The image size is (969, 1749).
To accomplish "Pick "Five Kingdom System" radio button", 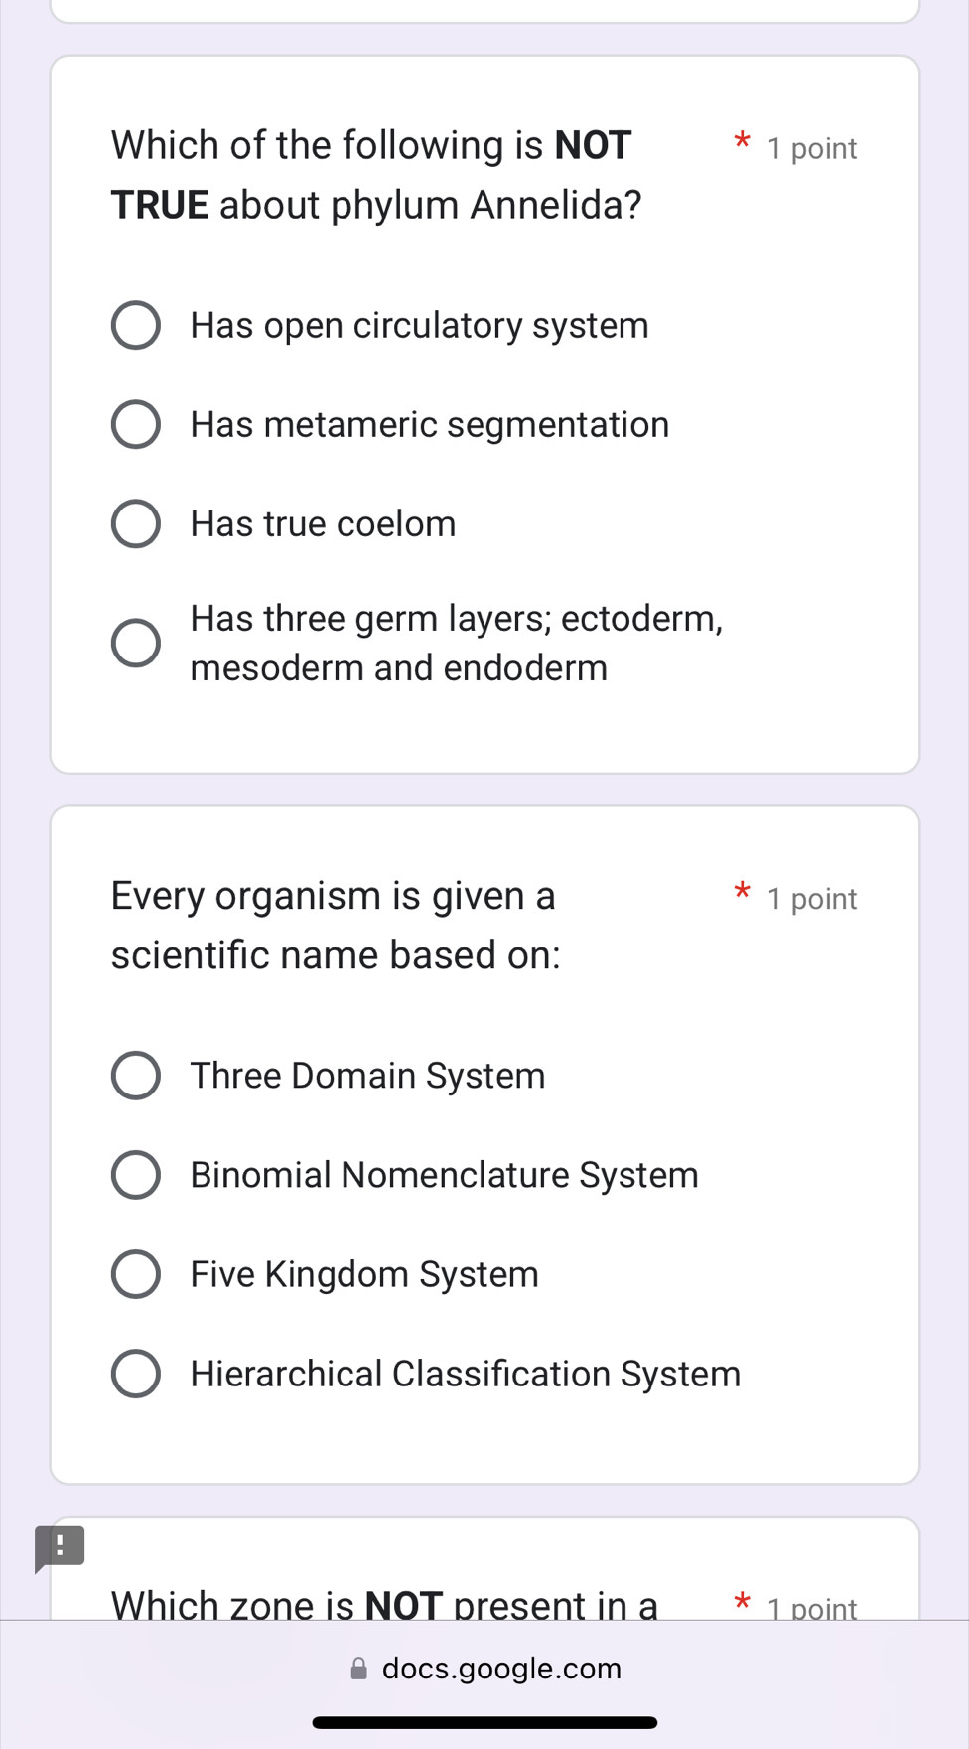I will (x=136, y=1274).
